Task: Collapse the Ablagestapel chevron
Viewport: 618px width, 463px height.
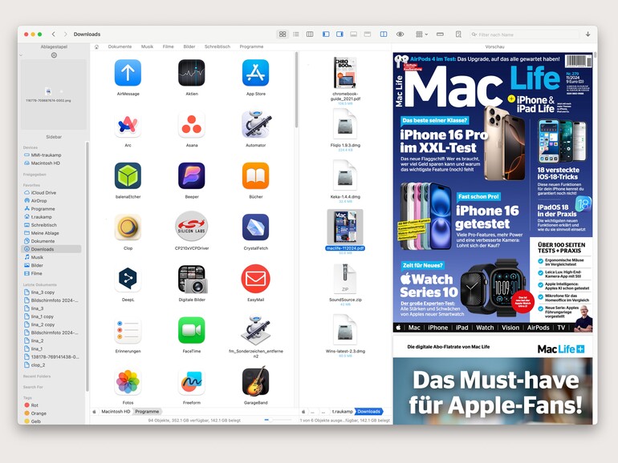Action: coord(22,55)
